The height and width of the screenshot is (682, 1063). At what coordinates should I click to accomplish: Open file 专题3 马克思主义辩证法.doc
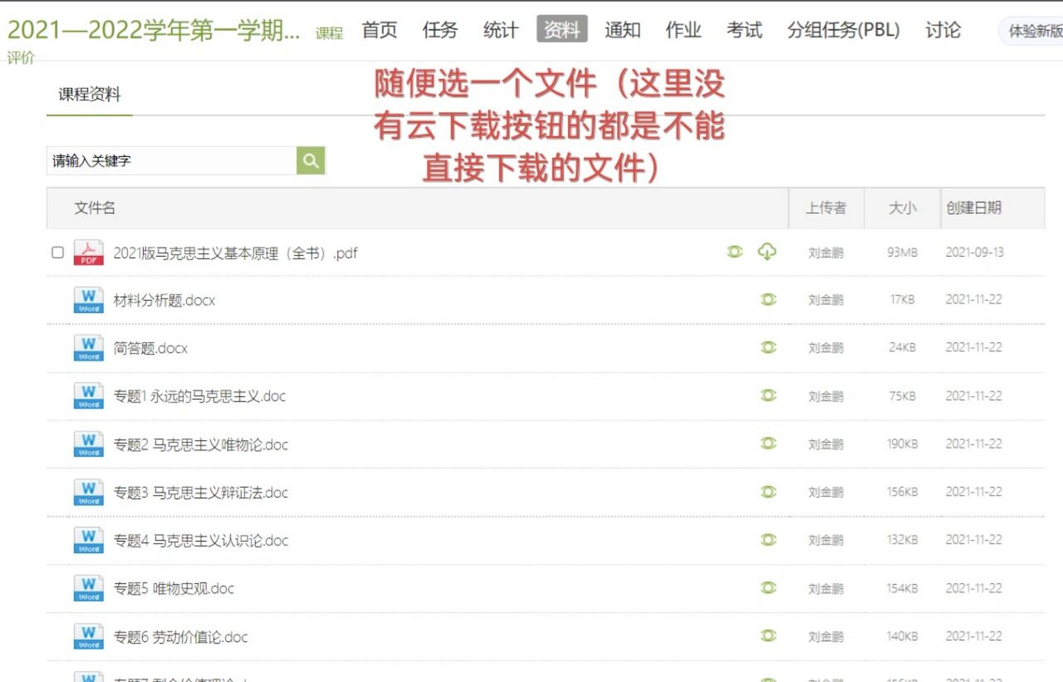point(201,493)
